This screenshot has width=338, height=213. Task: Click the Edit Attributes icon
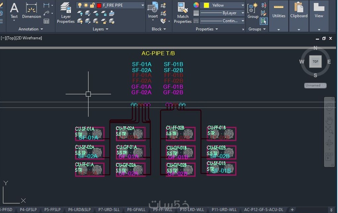(x=163, y=21)
